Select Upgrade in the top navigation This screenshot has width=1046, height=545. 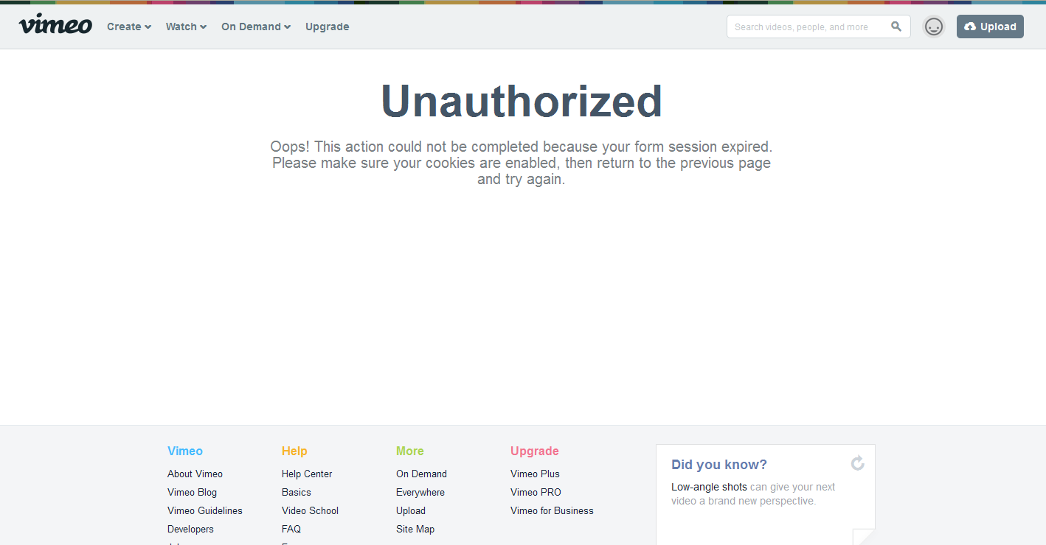click(x=328, y=27)
